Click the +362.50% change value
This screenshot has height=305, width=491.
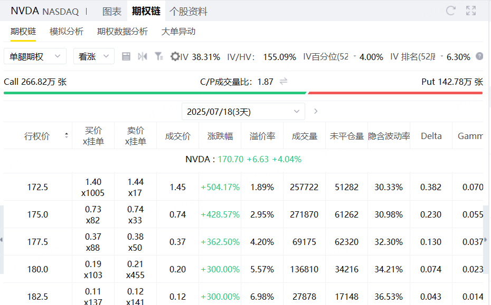[x=220, y=242]
